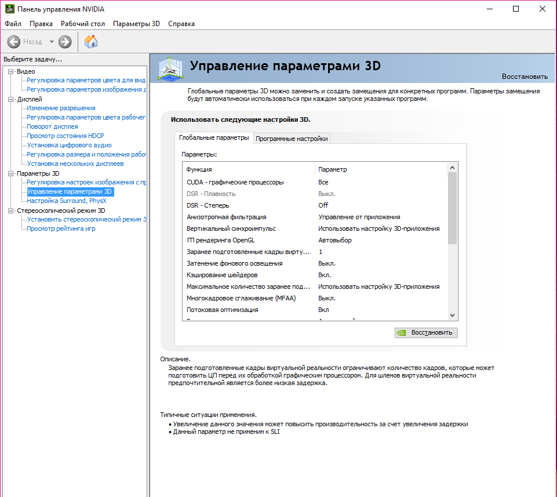Click the Back arrow icon
Viewport: 557px width, 497px height.
tap(14, 42)
